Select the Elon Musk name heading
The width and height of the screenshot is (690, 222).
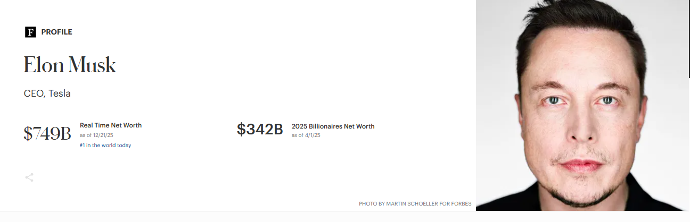(70, 65)
